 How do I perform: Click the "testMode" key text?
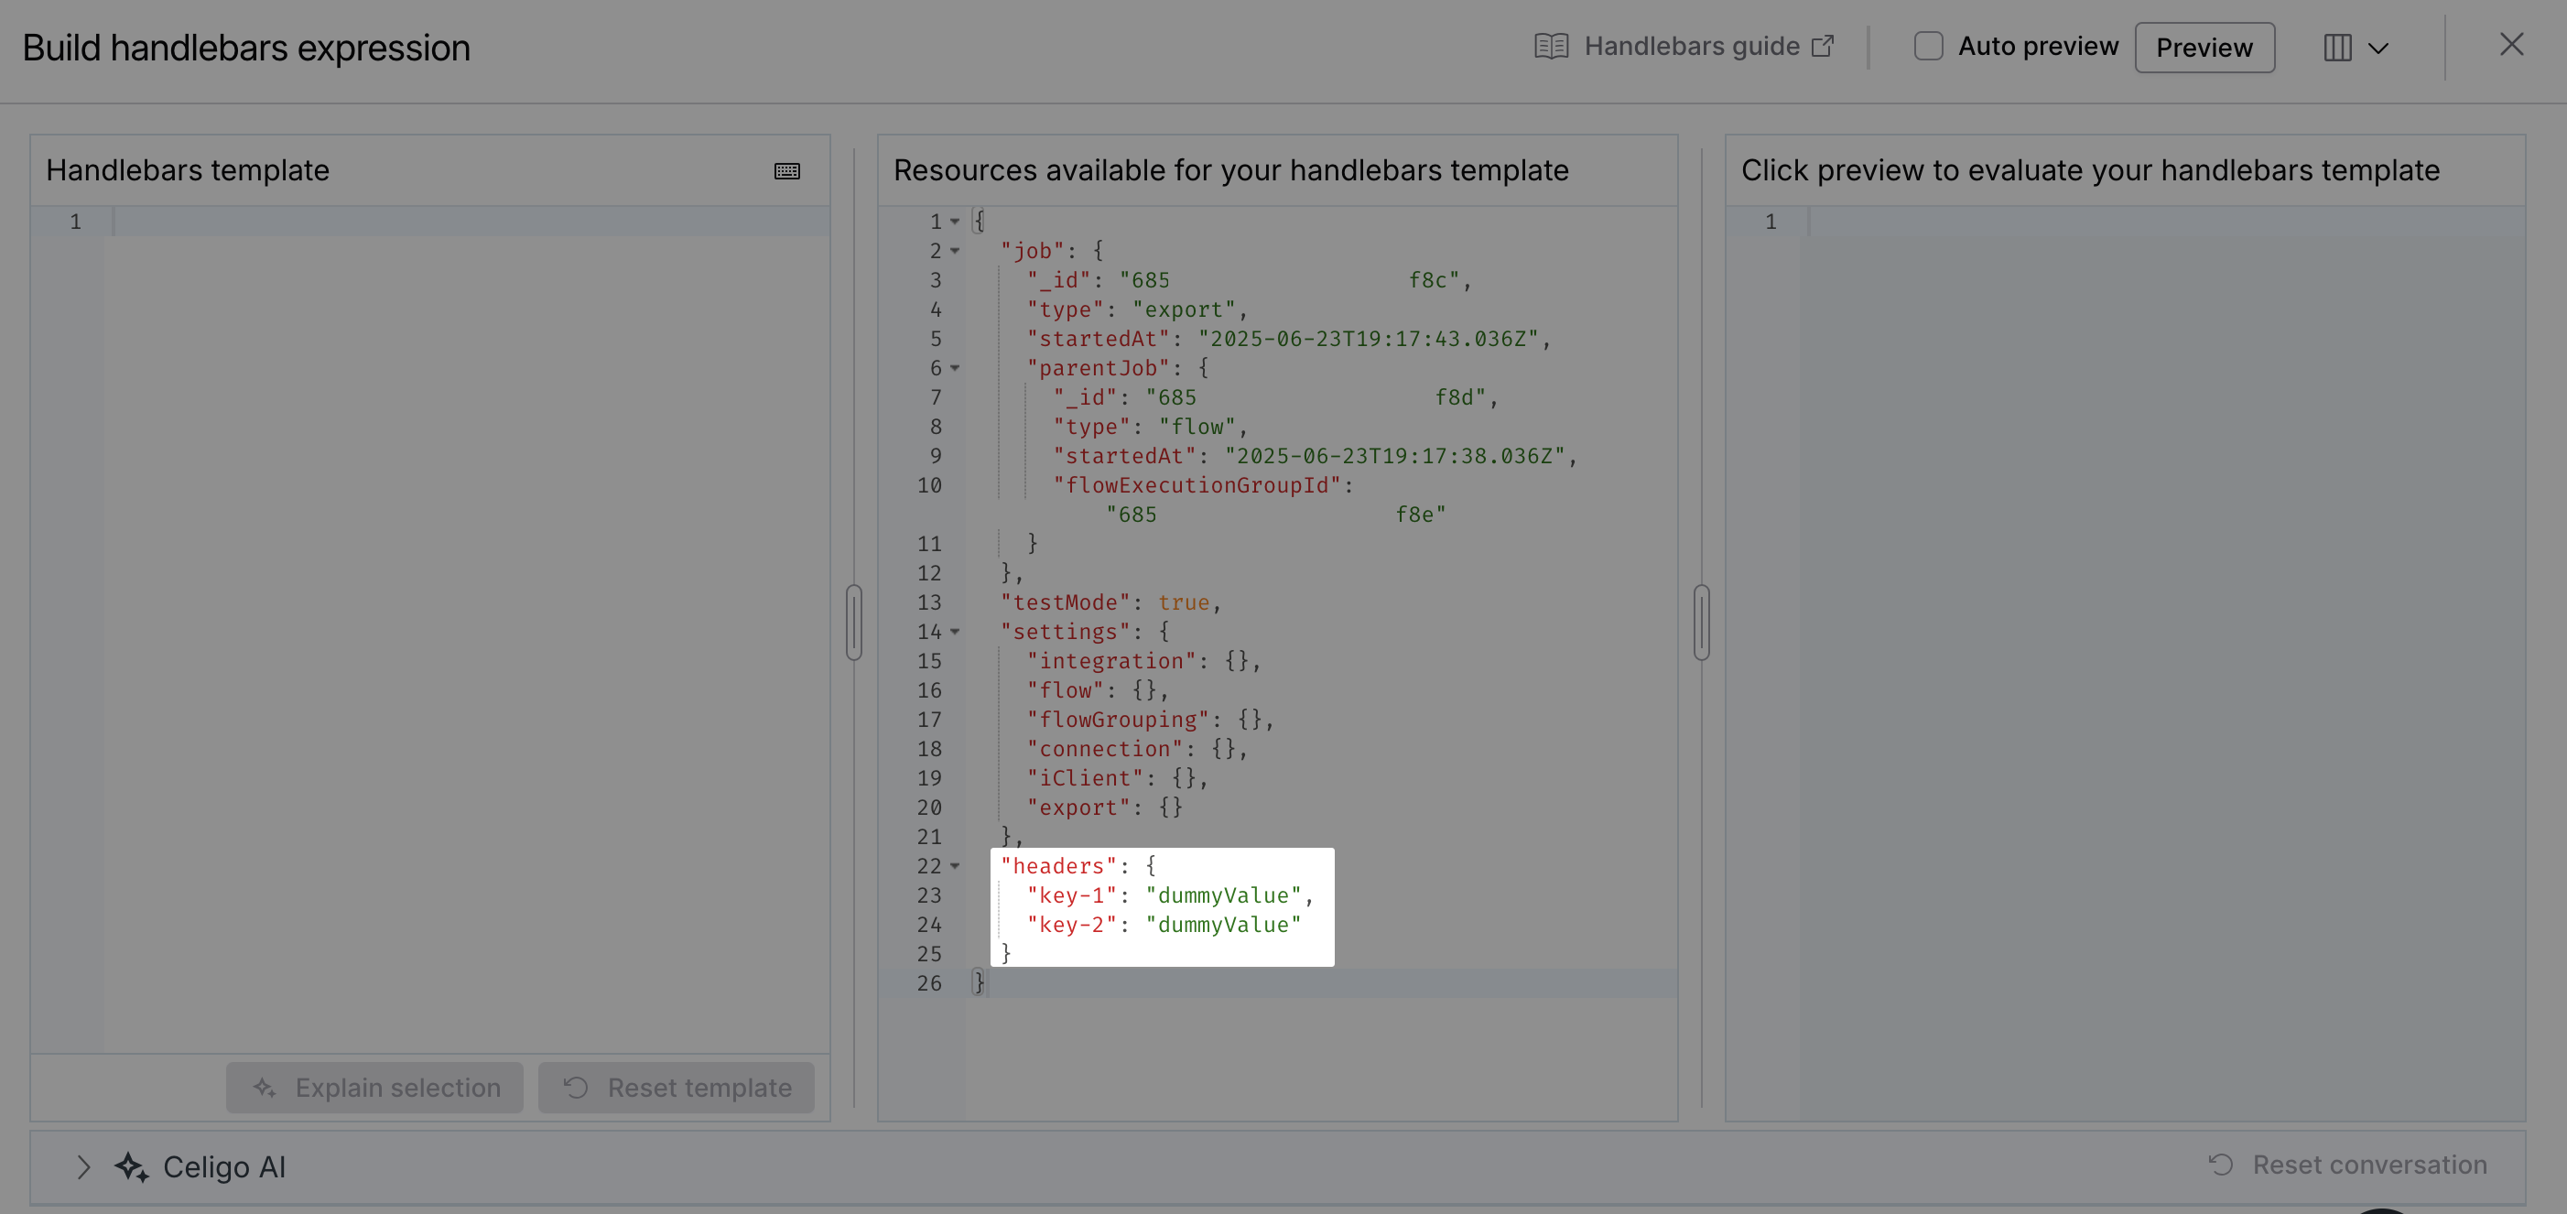pyautogui.click(x=1066, y=603)
